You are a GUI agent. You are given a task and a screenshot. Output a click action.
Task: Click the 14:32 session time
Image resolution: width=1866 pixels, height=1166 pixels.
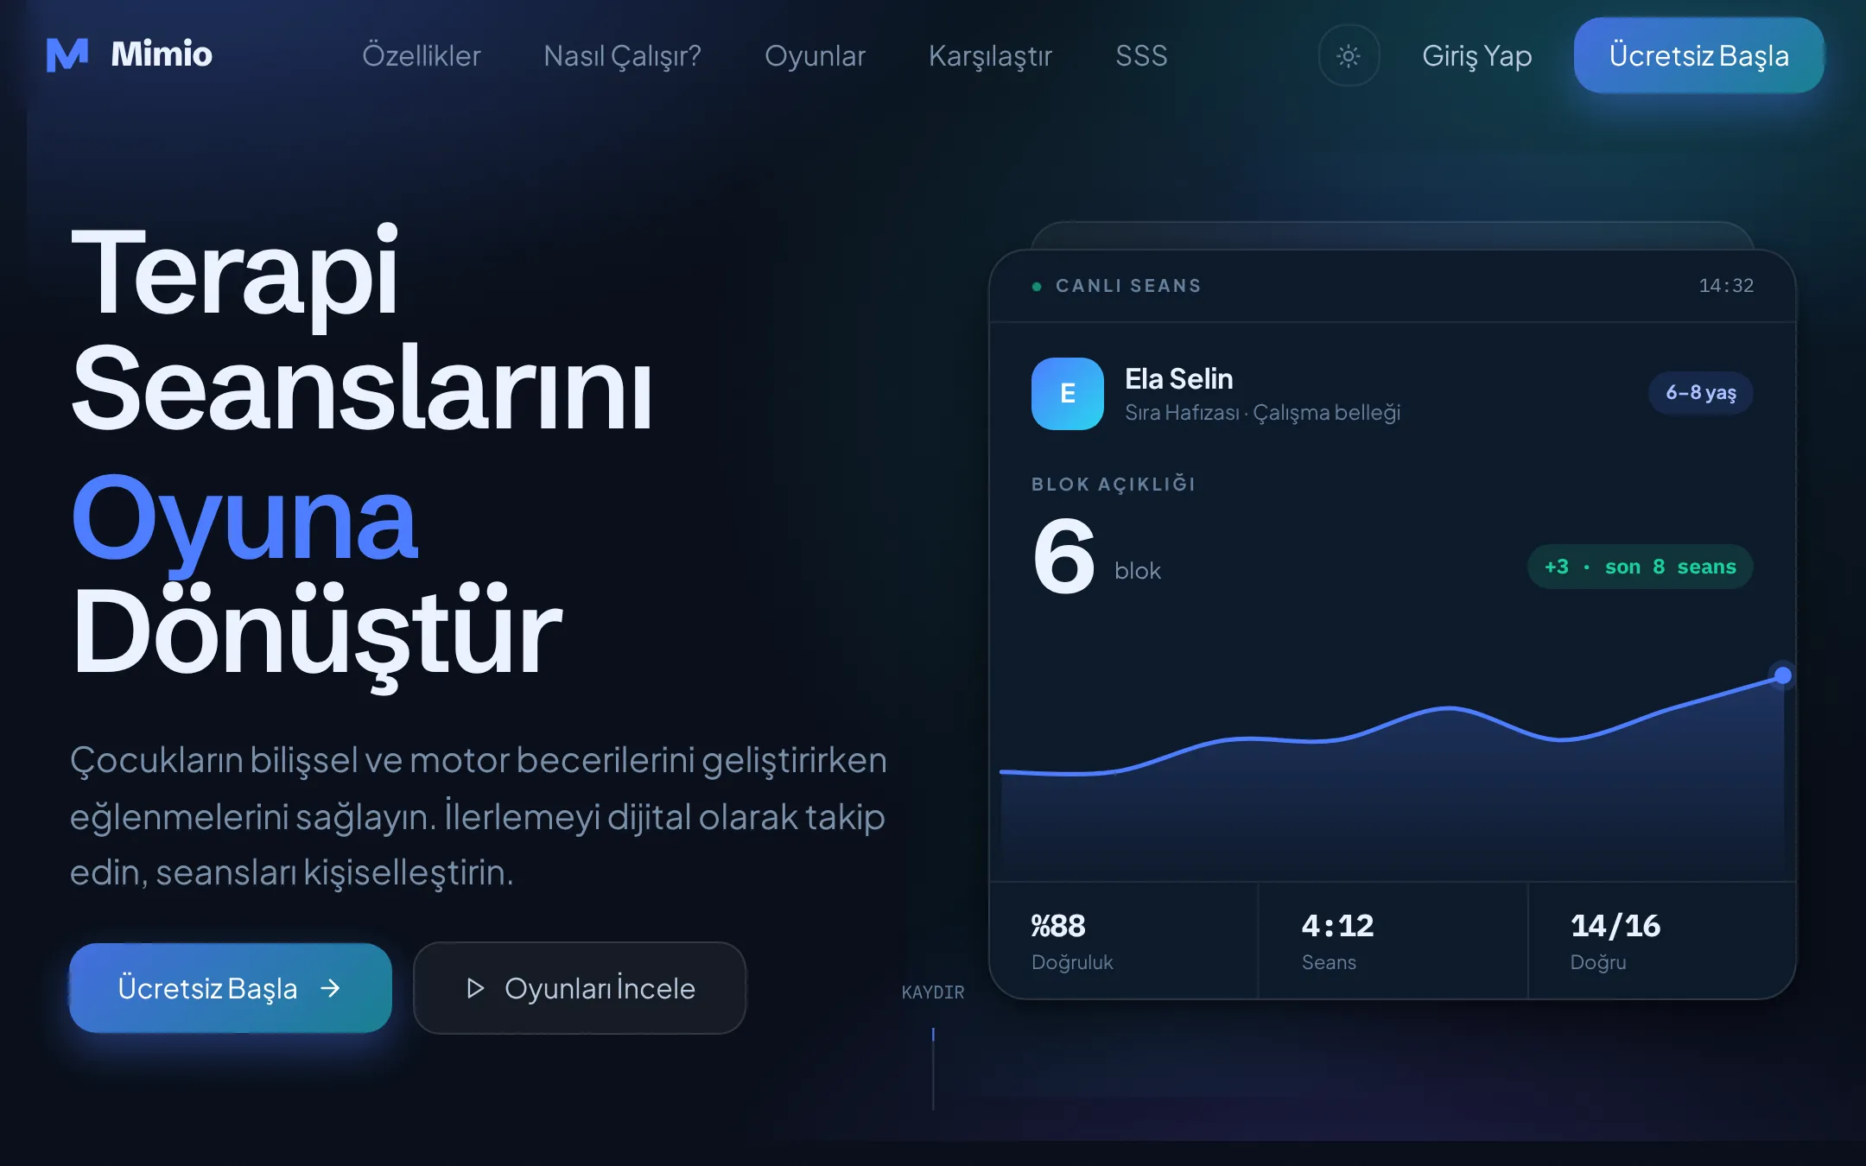coord(1726,286)
